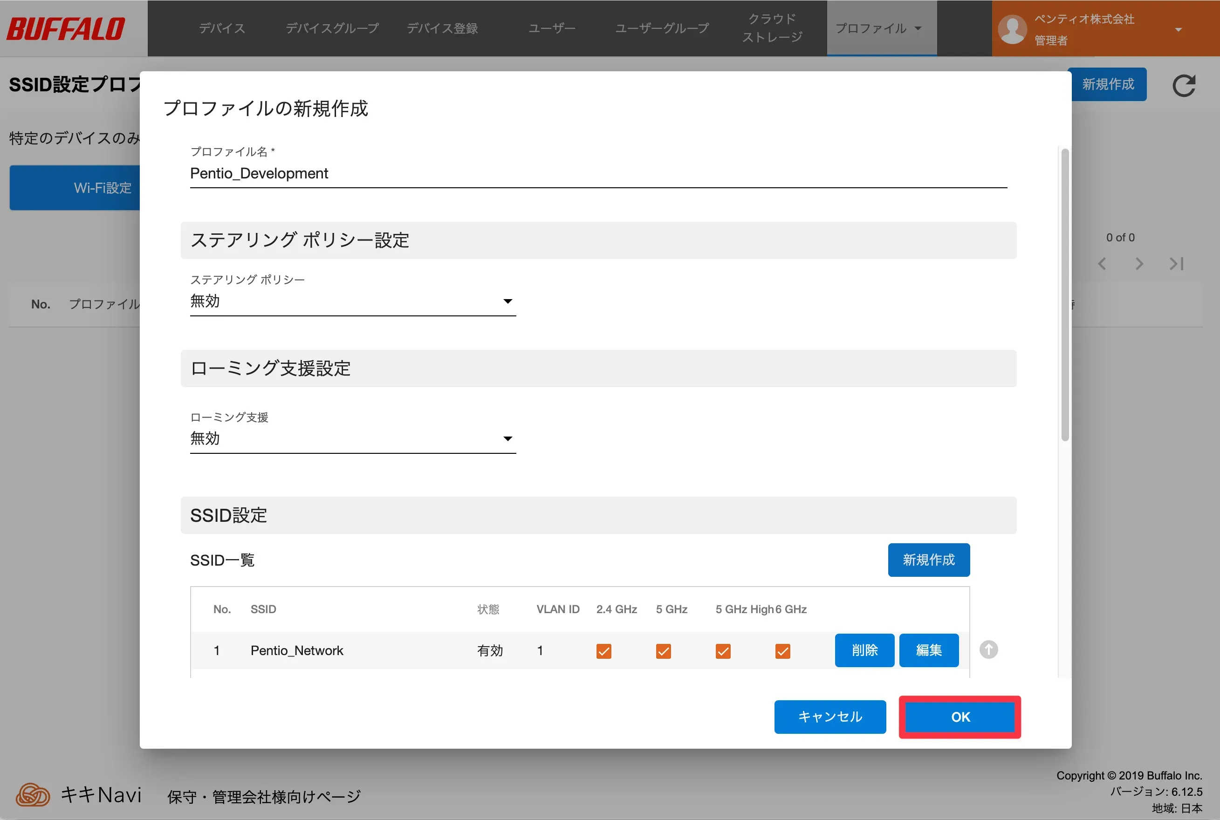Go to the デバイスグループ tab

pyautogui.click(x=332, y=28)
